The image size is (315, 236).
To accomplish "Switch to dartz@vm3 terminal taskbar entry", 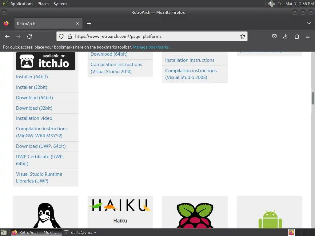I will tap(80, 232).
